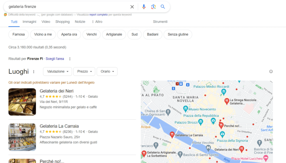Open the Strumenti tools option
The image size is (286, 163).
[x=160, y=22]
